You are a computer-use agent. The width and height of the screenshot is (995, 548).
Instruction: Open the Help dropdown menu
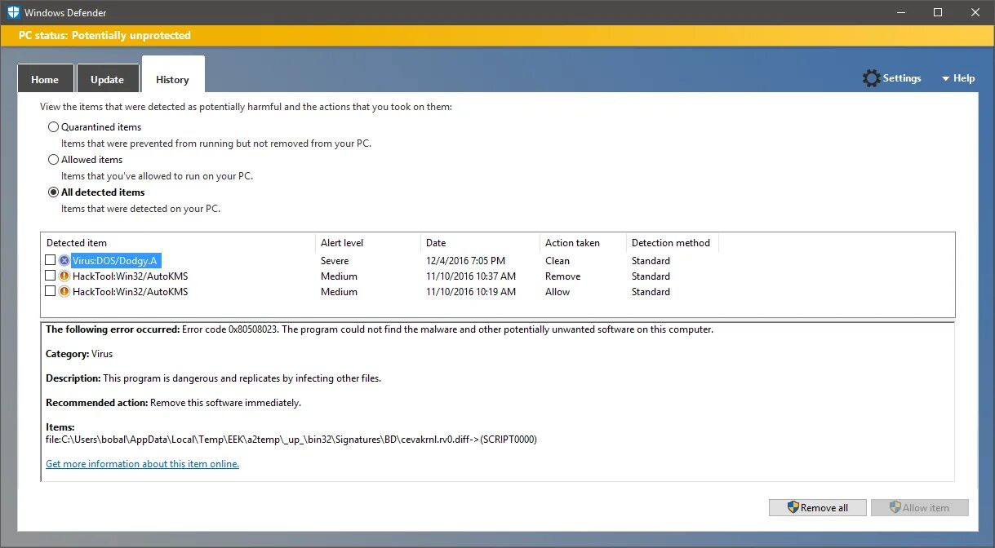point(958,78)
